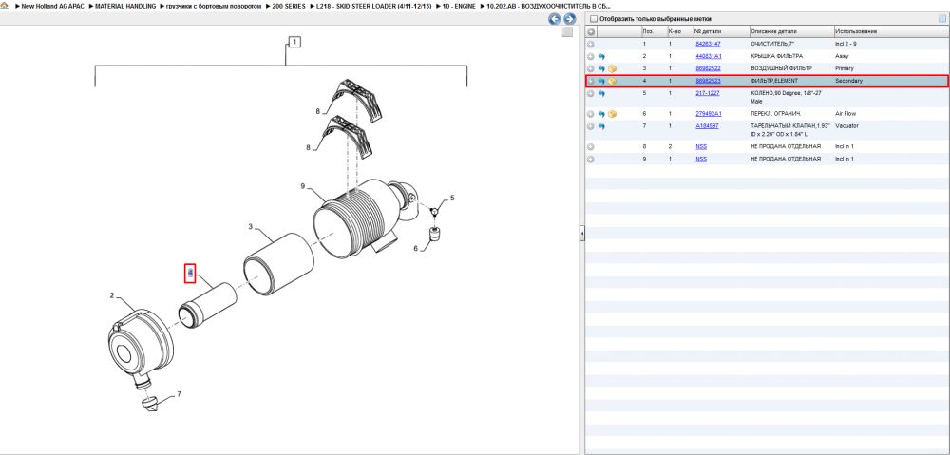Viewport: 950px width, 455px height.
Task: Add part 84263147 with its plus icon
Action: pos(591,45)
